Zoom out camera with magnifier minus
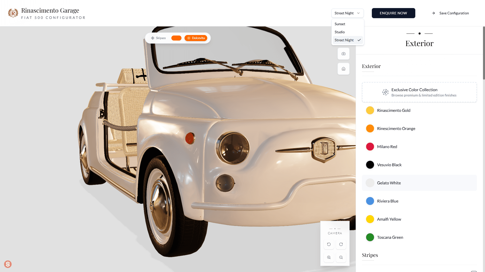Viewport: 485px width, 272px height. [341, 257]
